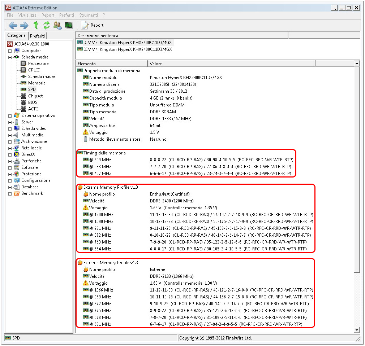Expand the DirectX tree node
The width and height of the screenshot is (365, 346).
(x=10, y=155)
